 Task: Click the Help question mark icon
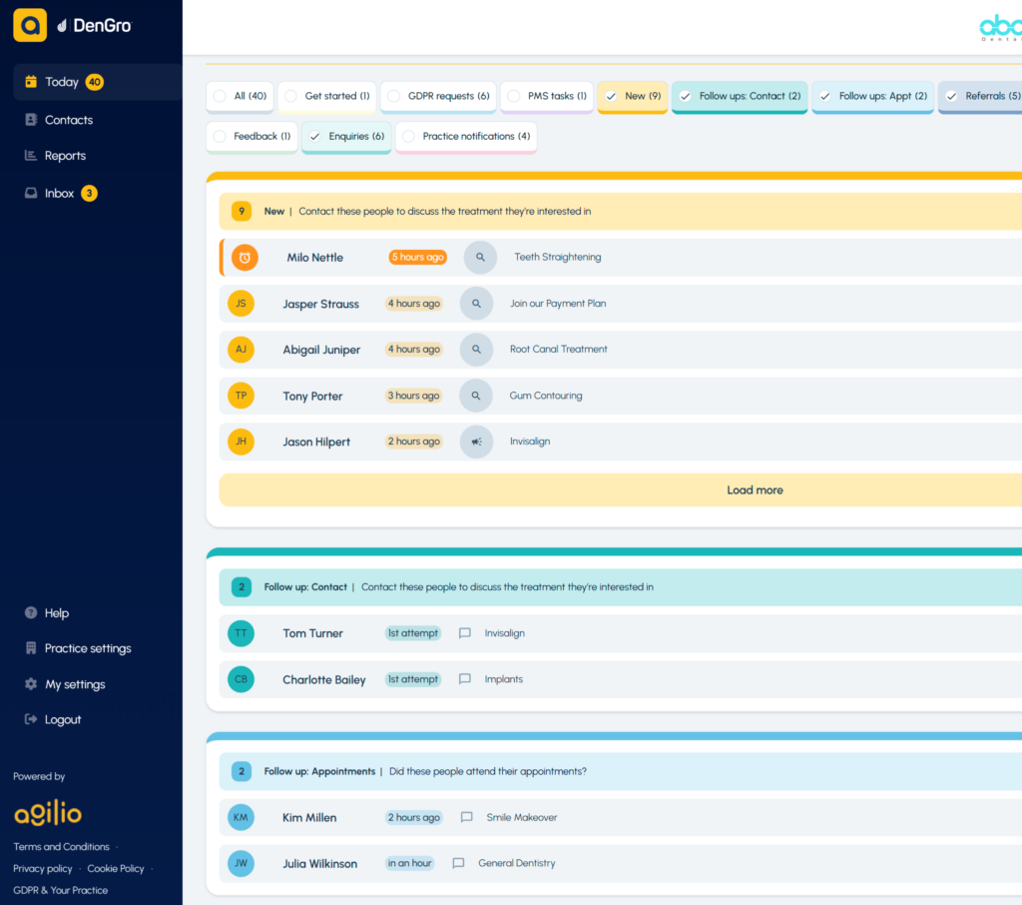pyautogui.click(x=31, y=612)
